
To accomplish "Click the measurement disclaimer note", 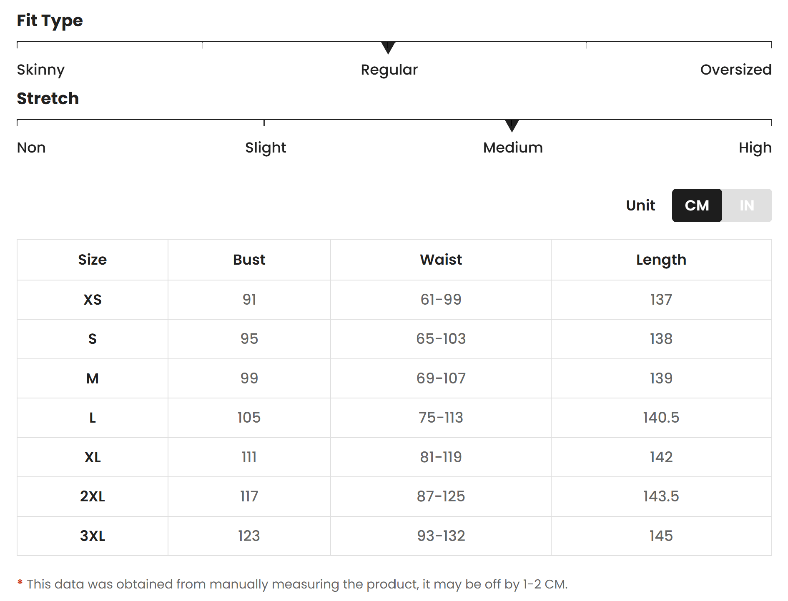I will click(293, 584).
